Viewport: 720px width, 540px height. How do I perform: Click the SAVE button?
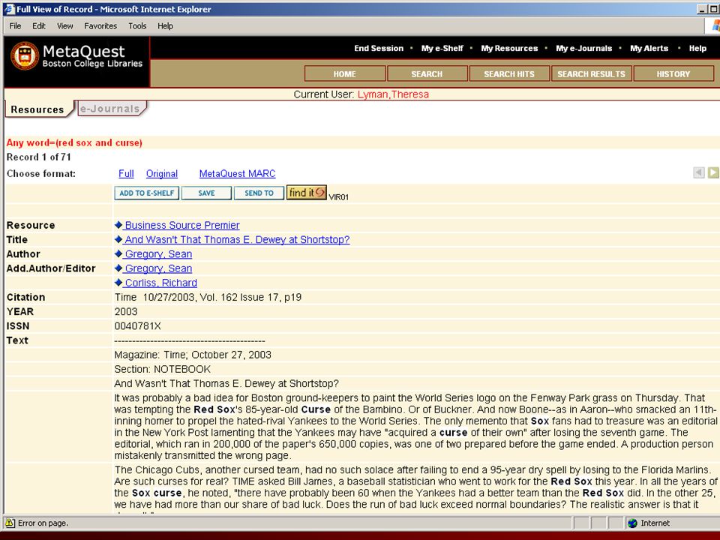[x=207, y=193]
